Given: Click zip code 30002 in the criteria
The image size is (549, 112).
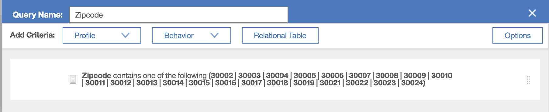Looking at the screenshot, I should 222,75.
